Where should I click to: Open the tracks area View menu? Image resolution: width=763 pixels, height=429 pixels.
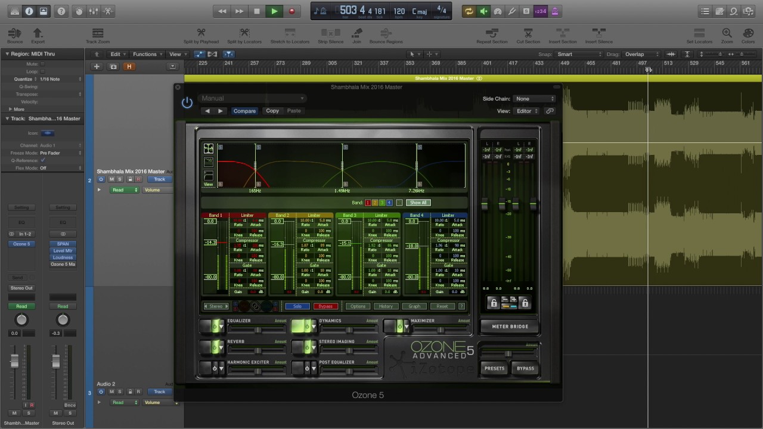[x=177, y=54]
